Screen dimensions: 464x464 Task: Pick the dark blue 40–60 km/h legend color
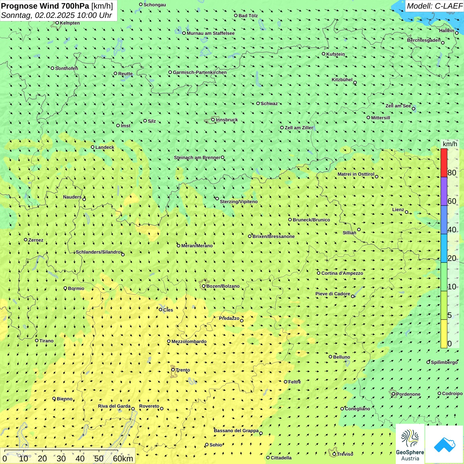(444, 220)
